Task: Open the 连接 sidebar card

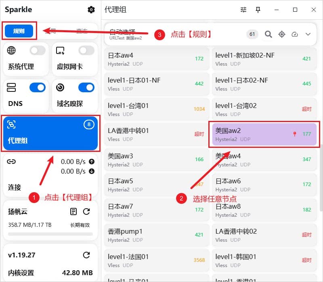Action: click(x=50, y=175)
